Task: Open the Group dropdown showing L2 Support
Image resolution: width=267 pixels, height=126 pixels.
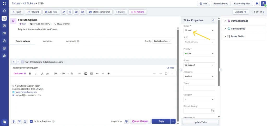Action: point(199,65)
